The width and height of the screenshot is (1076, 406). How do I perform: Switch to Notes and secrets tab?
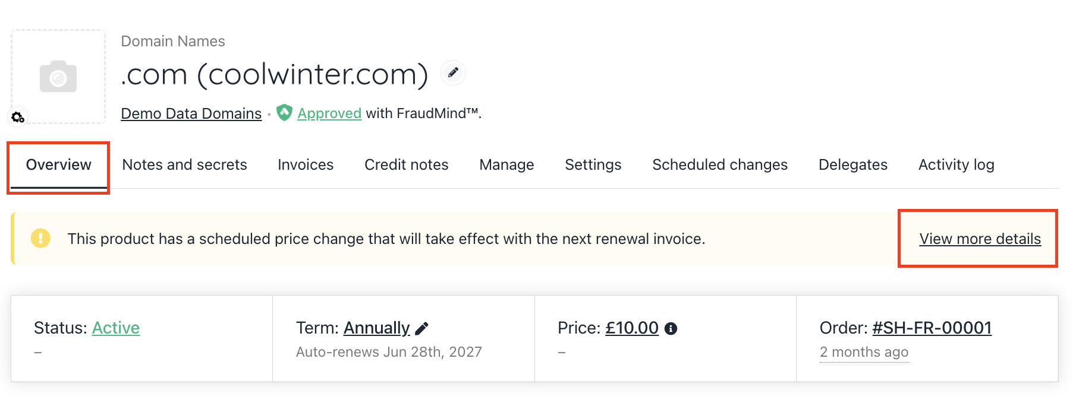pos(184,164)
